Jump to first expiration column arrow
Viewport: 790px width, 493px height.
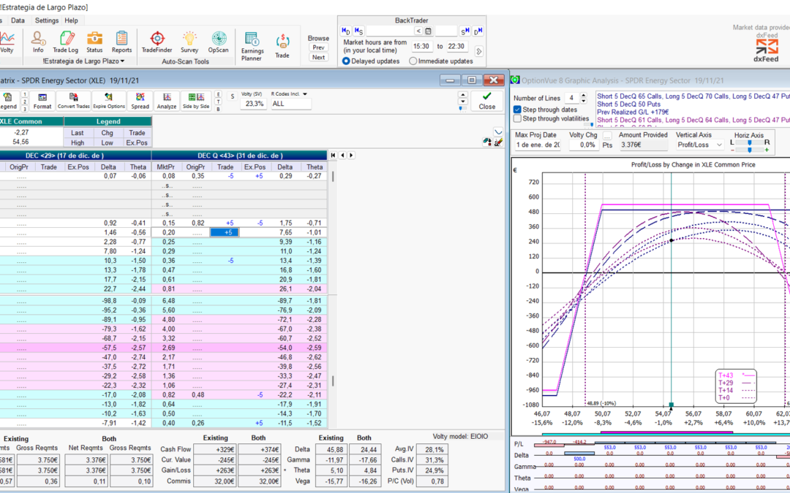[x=333, y=156]
